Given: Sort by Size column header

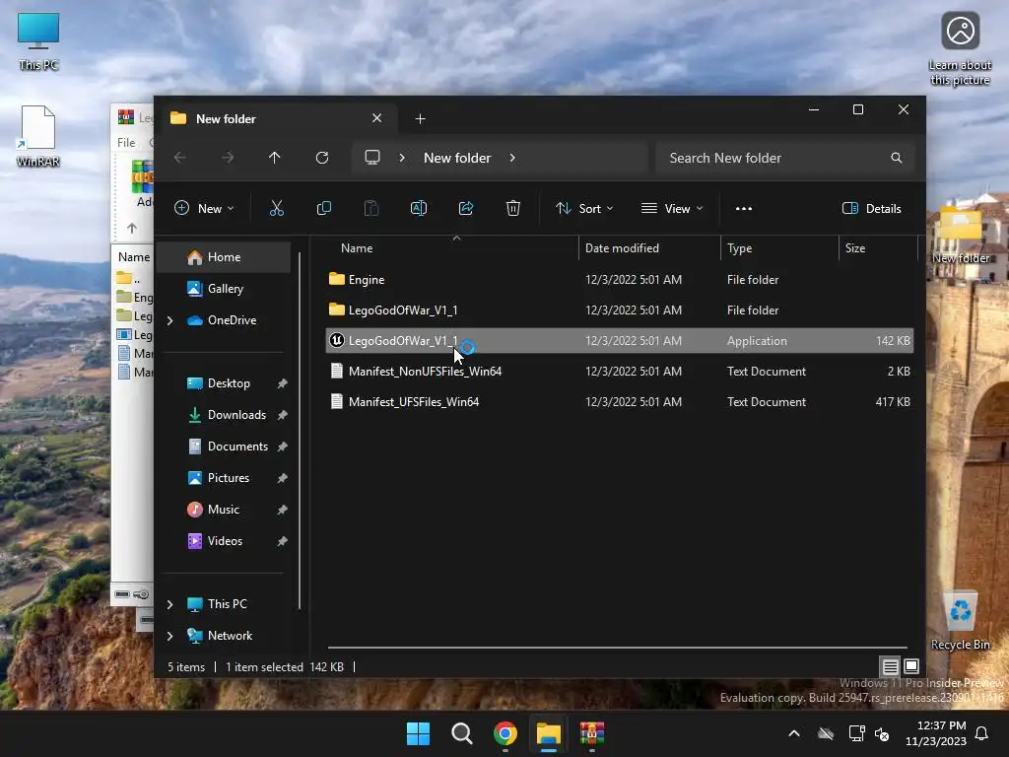Looking at the screenshot, I should 878,247.
